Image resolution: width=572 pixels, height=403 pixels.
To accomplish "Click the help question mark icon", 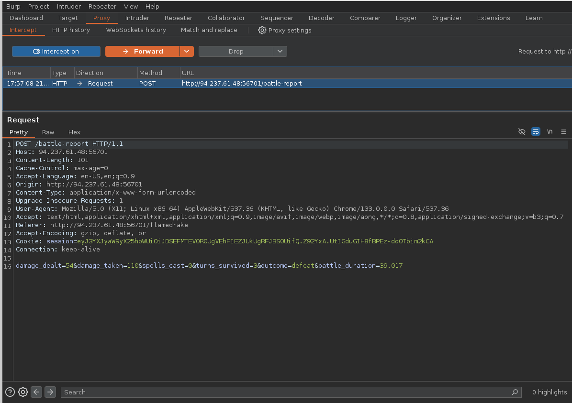I will [x=10, y=392].
